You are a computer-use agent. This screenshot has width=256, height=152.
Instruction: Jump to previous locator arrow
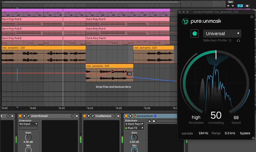228,6
